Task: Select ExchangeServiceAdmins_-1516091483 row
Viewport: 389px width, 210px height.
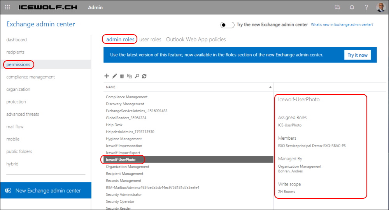Action: point(188,111)
